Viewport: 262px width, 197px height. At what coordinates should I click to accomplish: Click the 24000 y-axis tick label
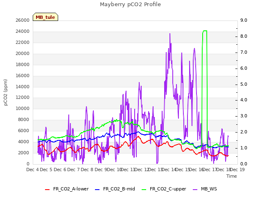[x=23, y=32]
